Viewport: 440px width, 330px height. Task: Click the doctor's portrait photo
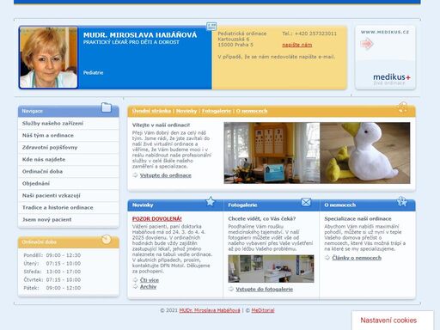pos(48,58)
